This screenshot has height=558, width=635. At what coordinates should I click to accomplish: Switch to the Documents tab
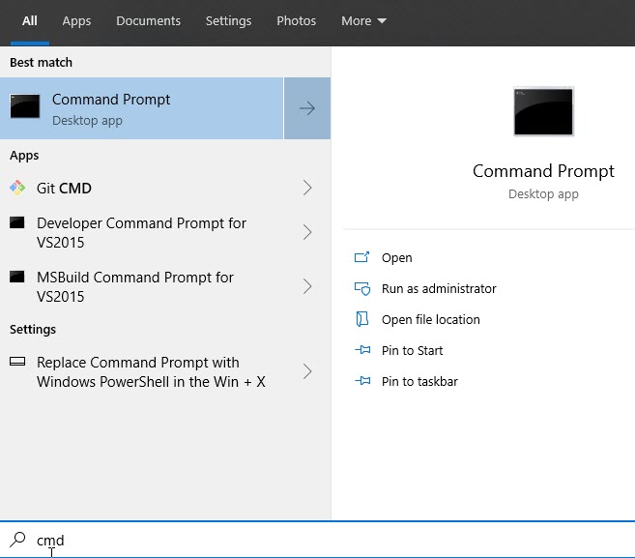pyautogui.click(x=148, y=20)
